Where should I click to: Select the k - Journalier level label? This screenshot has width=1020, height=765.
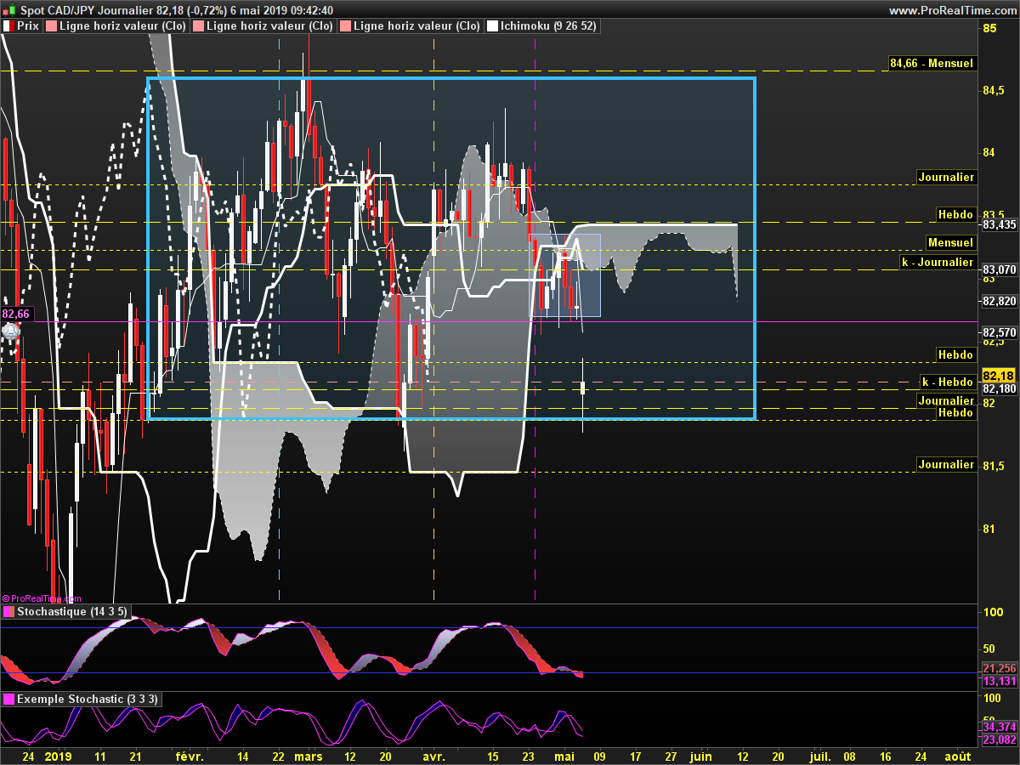(938, 262)
